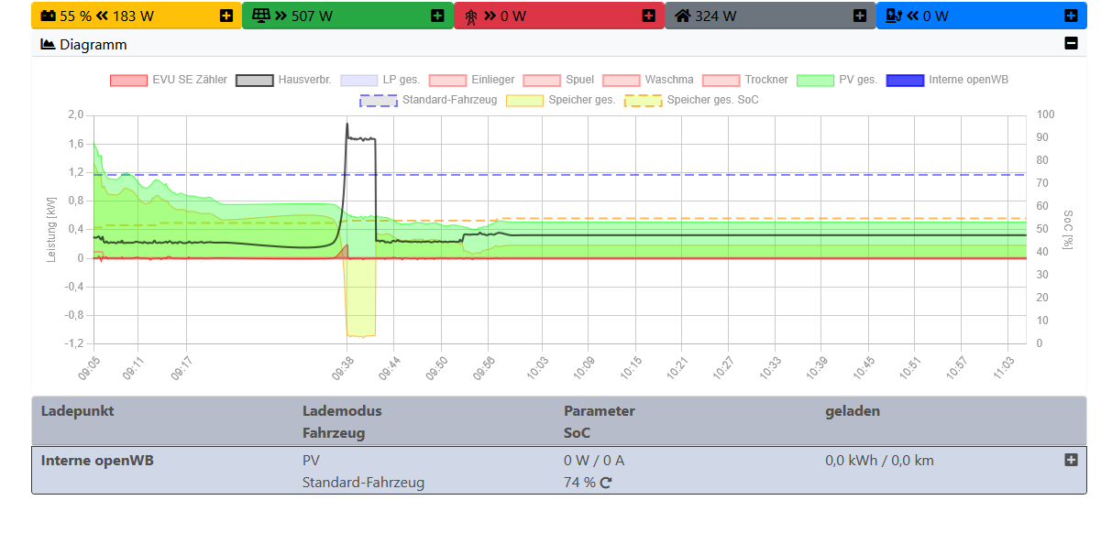Toggle Speicher ges. SoC legend entry
Image resolution: width=1112 pixels, height=533 pixels.
pyautogui.click(x=692, y=100)
